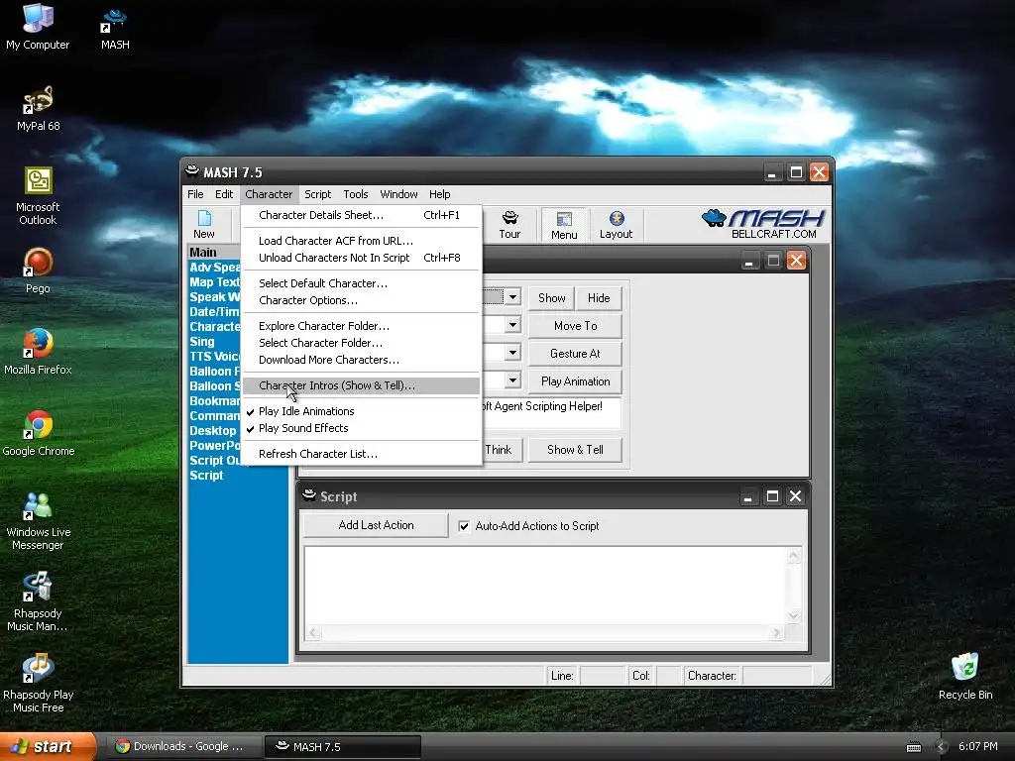Open Rhapsody Music Manager shortcut
This screenshot has height=761, width=1015.
tap(38, 602)
